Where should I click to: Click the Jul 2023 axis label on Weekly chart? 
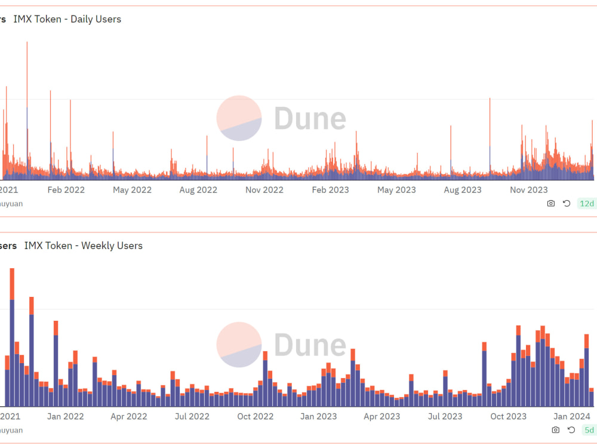(445, 416)
